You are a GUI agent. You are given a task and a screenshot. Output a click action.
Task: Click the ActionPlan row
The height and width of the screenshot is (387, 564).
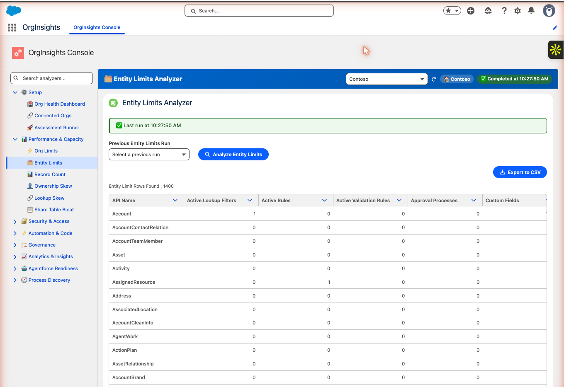[328, 350]
